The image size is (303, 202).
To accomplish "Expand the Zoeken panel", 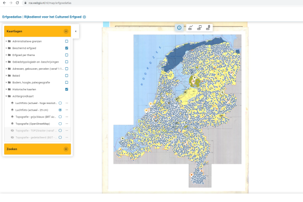I will (66, 149).
